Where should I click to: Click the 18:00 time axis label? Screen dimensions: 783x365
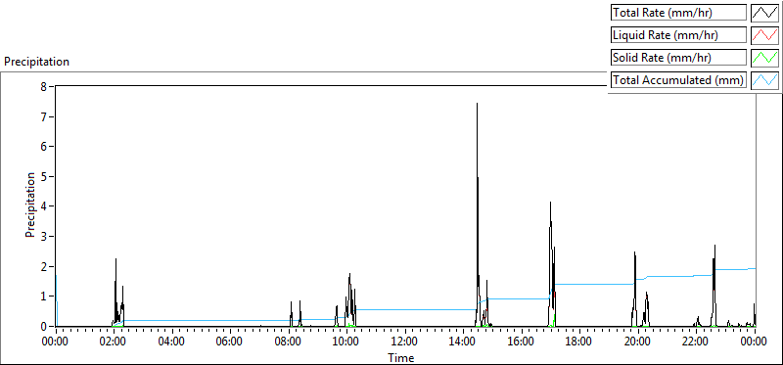(579, 342)
